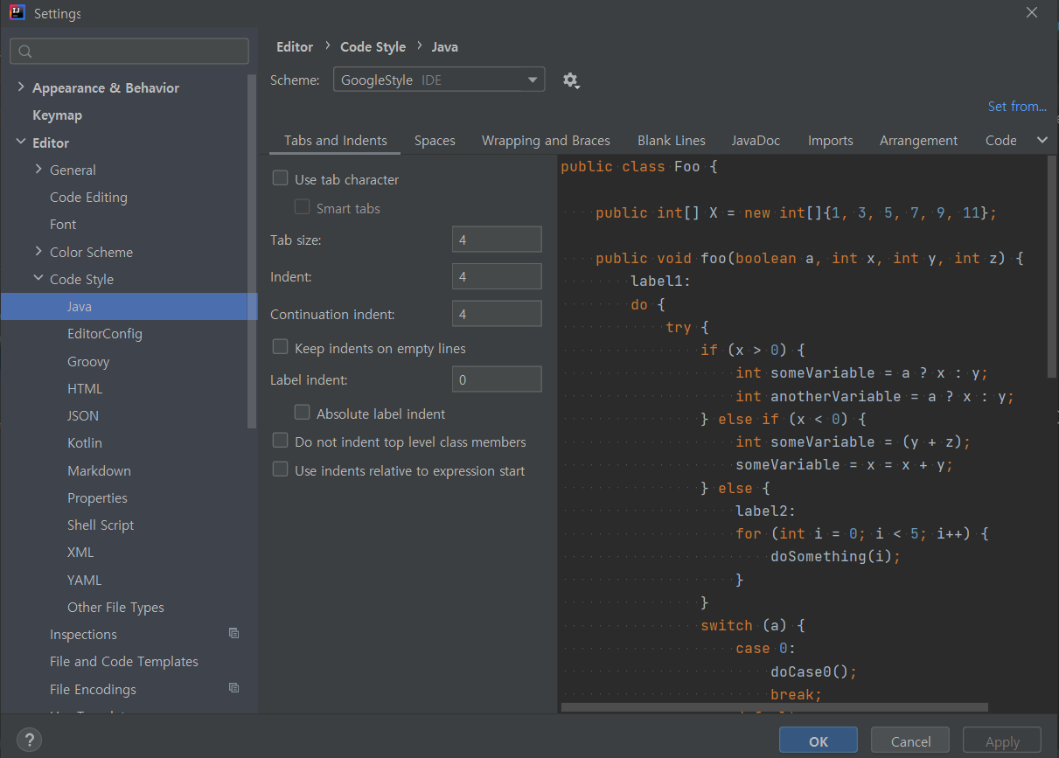Screen dimensions: 1059x758
Task: Expand the Appearance & Behavior section
Action: click(21, 87)
